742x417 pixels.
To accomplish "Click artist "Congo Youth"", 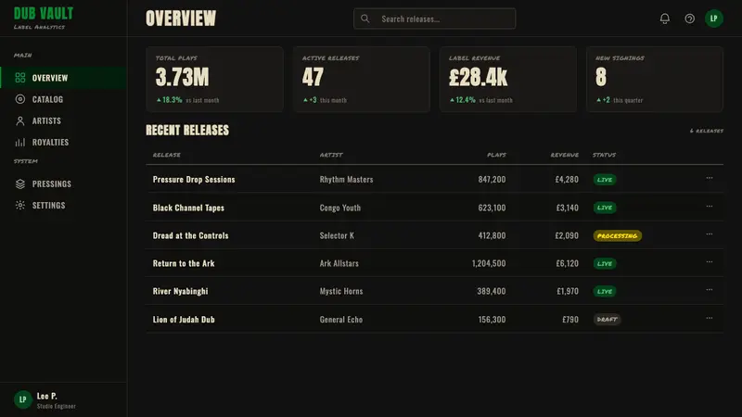I will [x=340, y=208].
